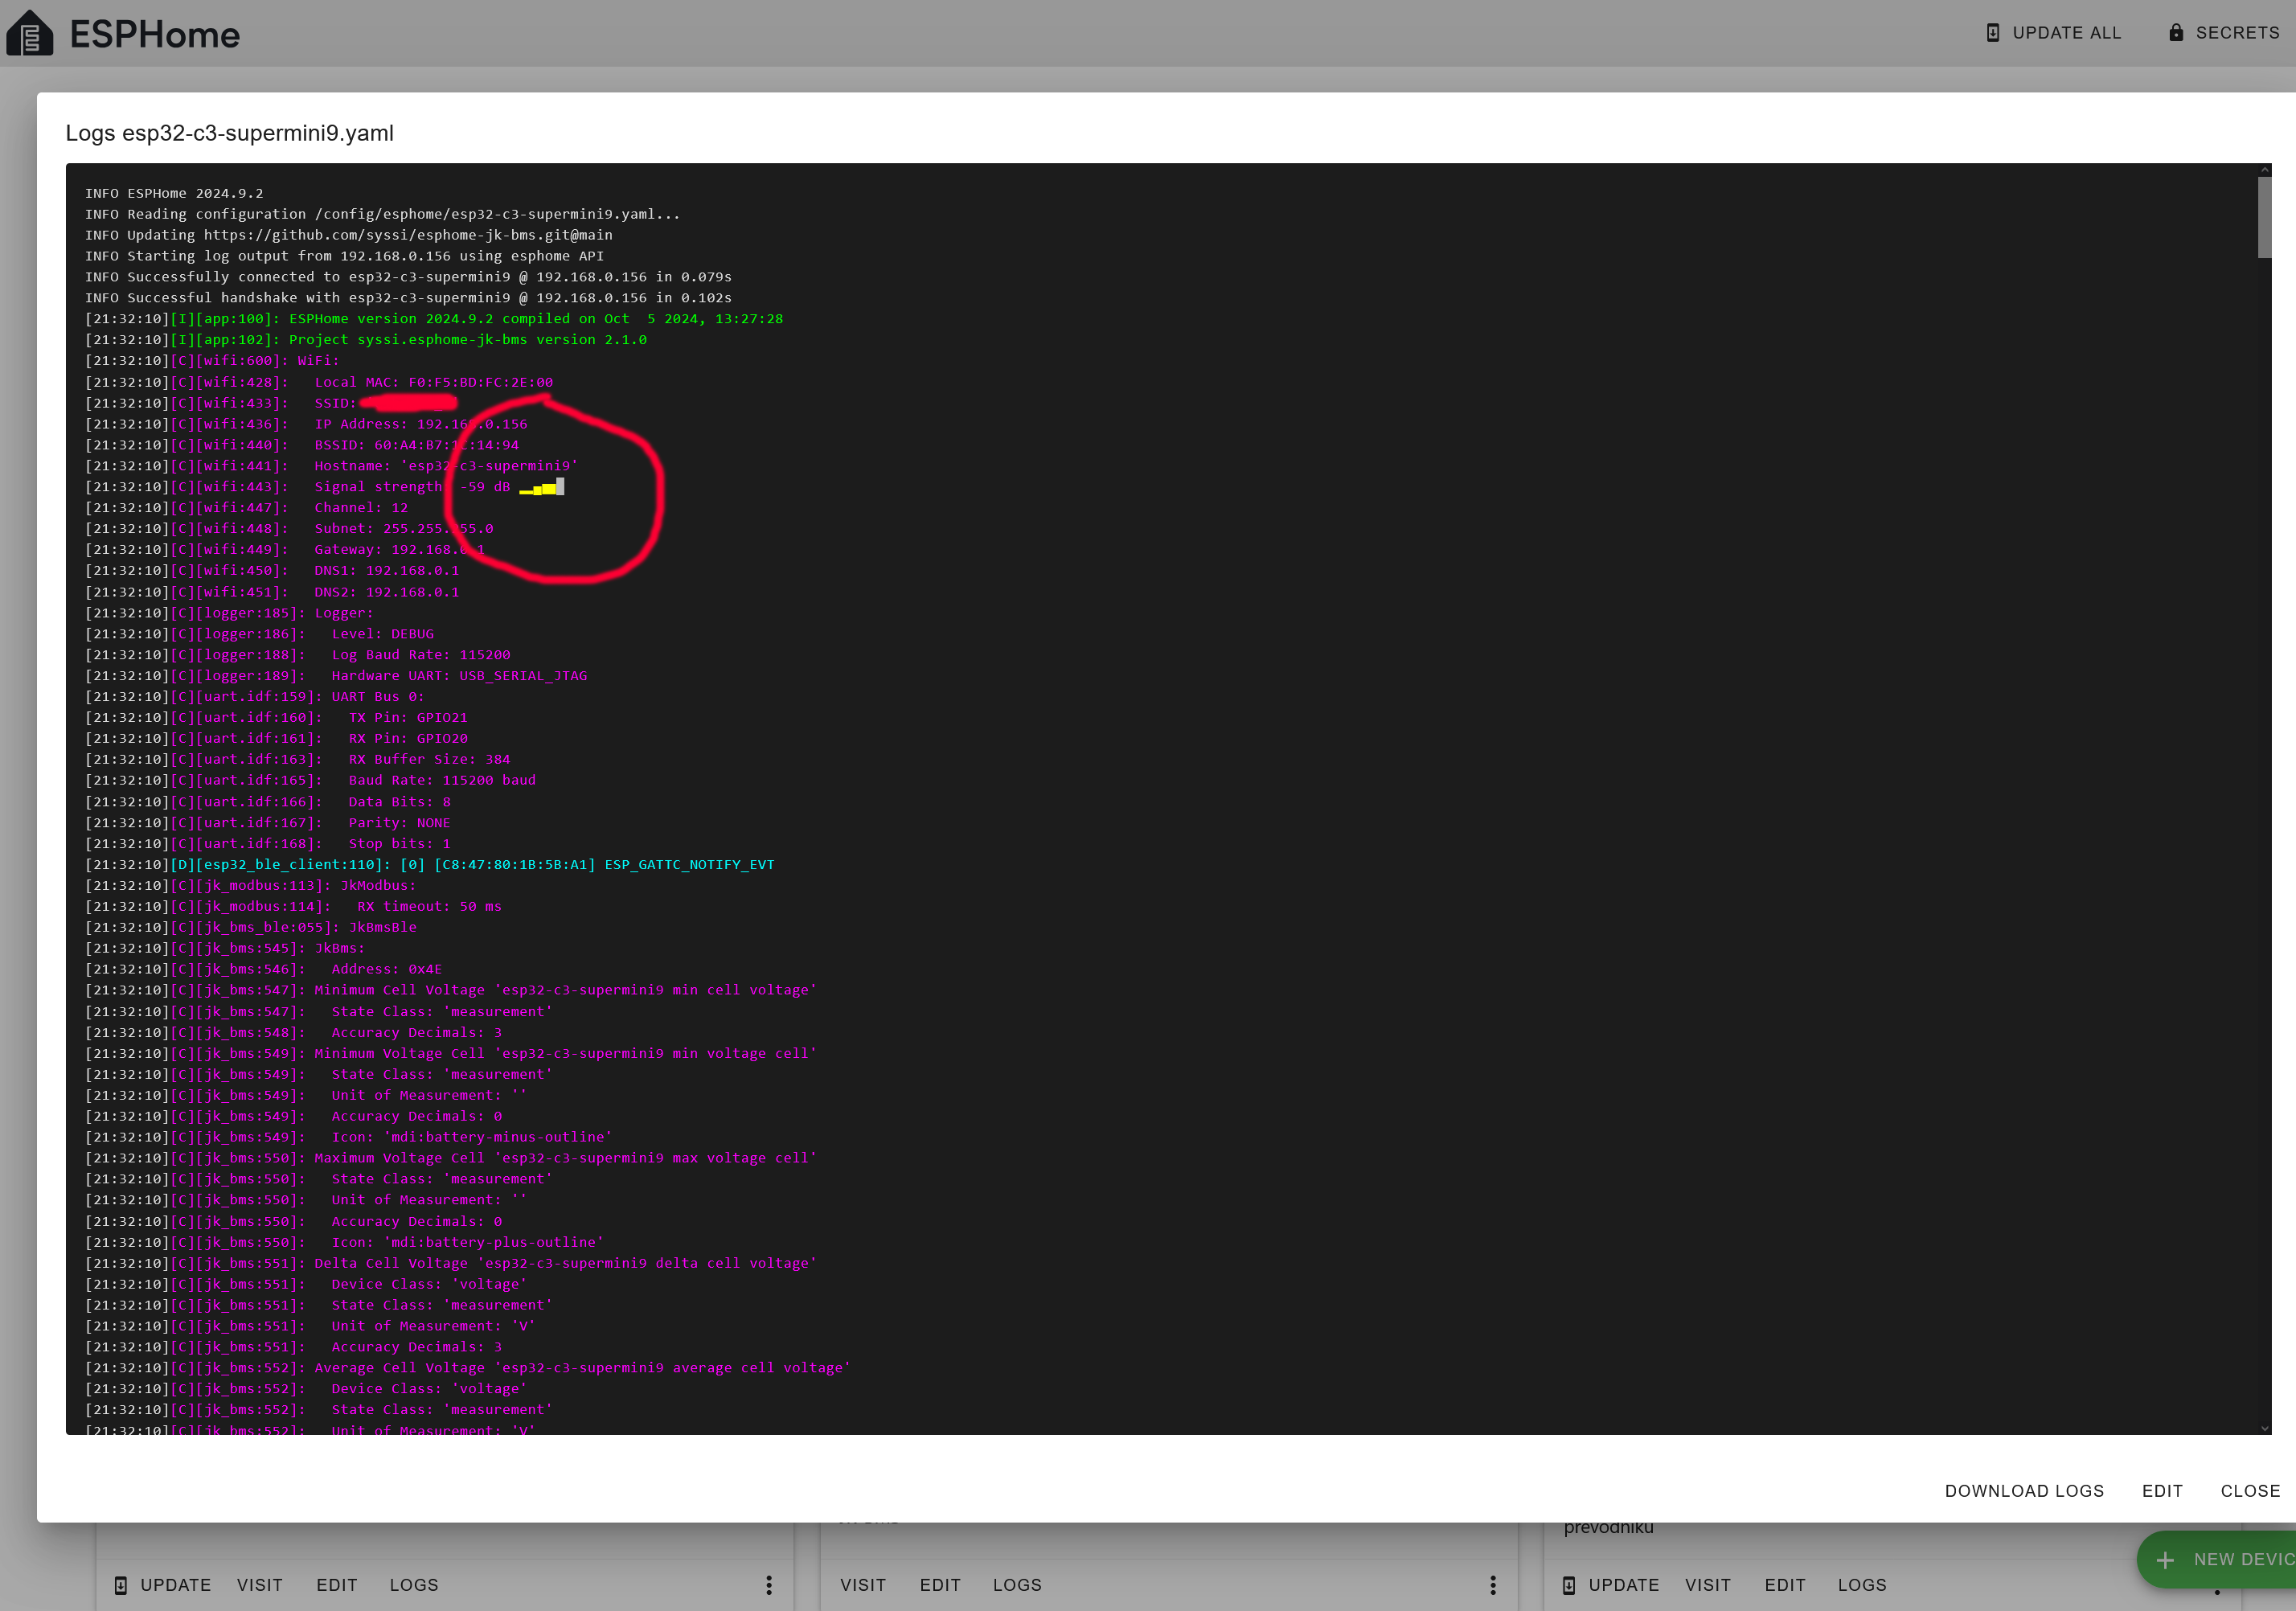Click Edit on third device card
The image size is (2296, 1611).
[x=1785, y=1585]
